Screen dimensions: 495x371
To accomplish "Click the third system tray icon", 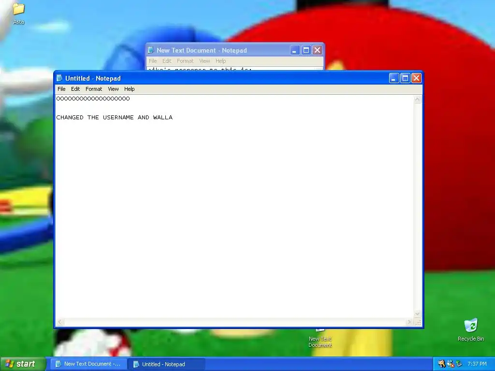I will tap(459, 364).
